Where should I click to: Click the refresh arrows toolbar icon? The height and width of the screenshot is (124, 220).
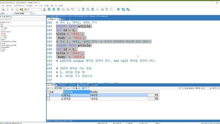point(88,9)
